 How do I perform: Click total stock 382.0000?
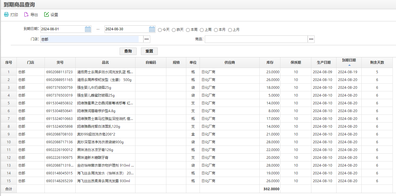pos(272,189)
